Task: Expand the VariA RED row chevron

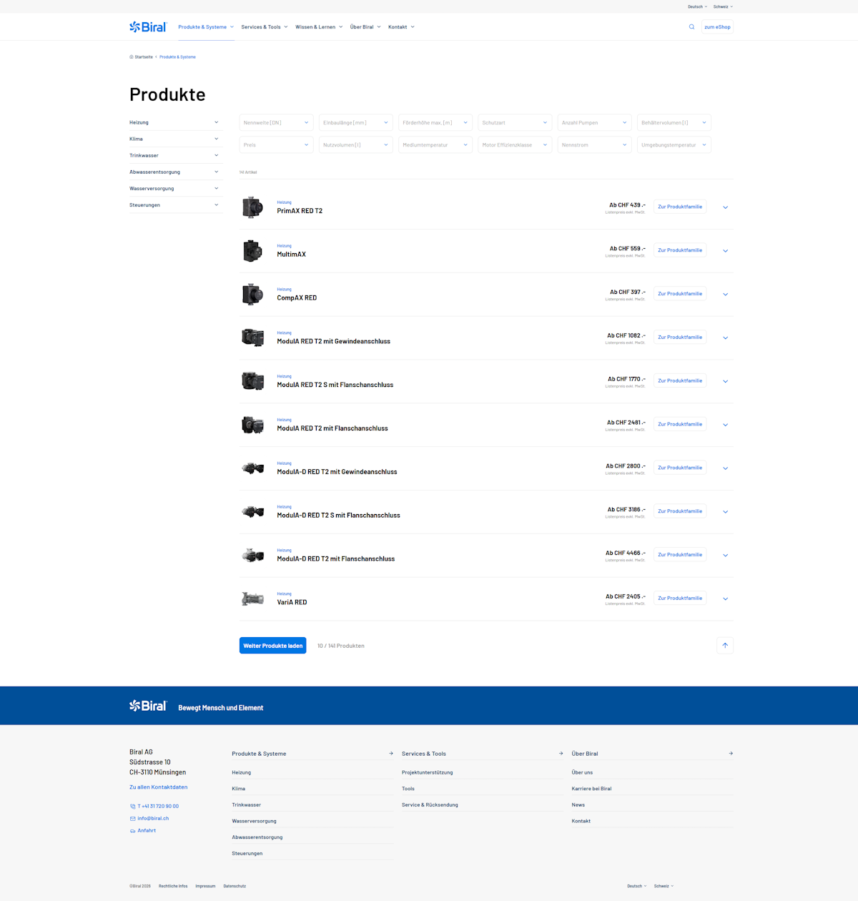Action: pos(725,599)
